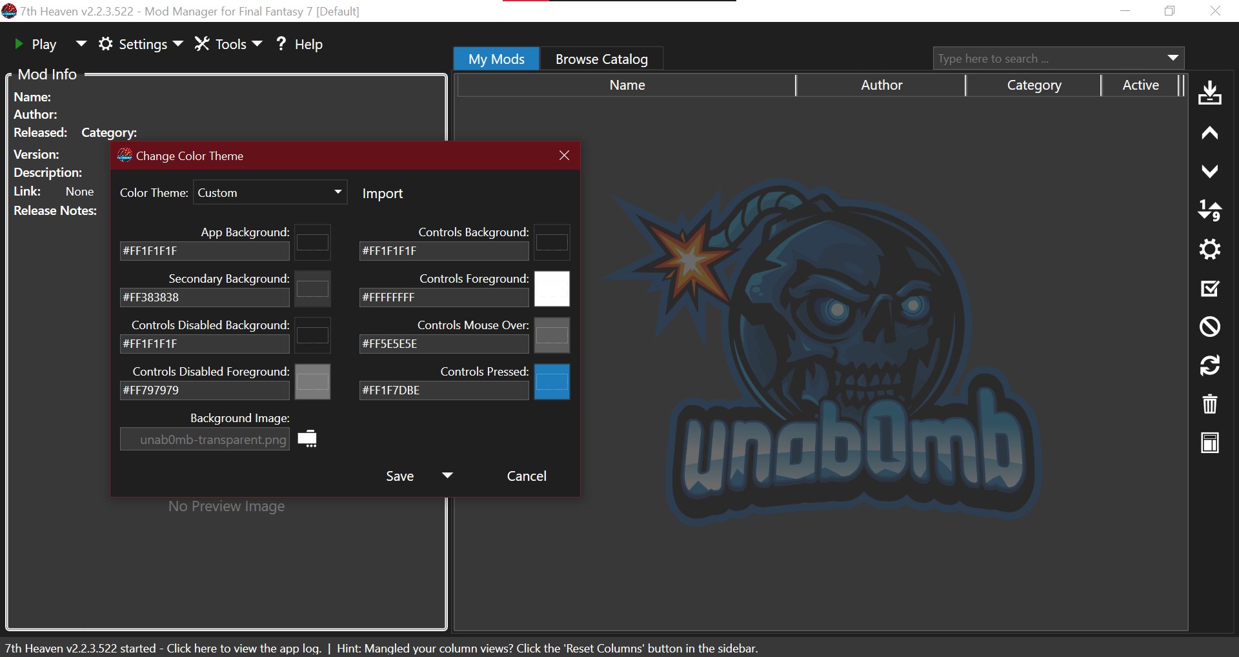1239x657 pixels.
Task: Close the Change Color Theme dialog
Action: click(564, 156)
